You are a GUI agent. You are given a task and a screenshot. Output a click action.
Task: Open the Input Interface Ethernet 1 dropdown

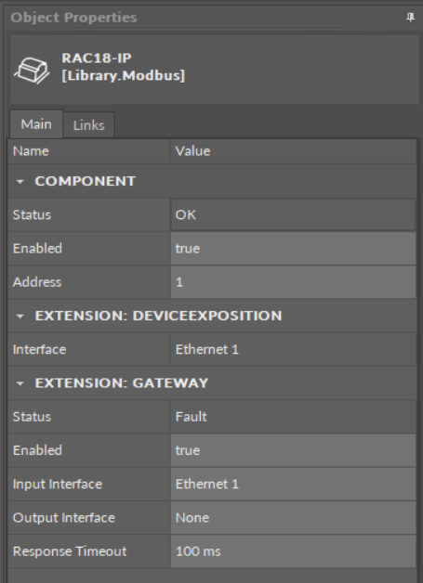[293, 484]
